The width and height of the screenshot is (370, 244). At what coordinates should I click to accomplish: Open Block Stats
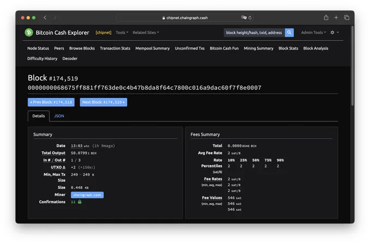[288, 48]
